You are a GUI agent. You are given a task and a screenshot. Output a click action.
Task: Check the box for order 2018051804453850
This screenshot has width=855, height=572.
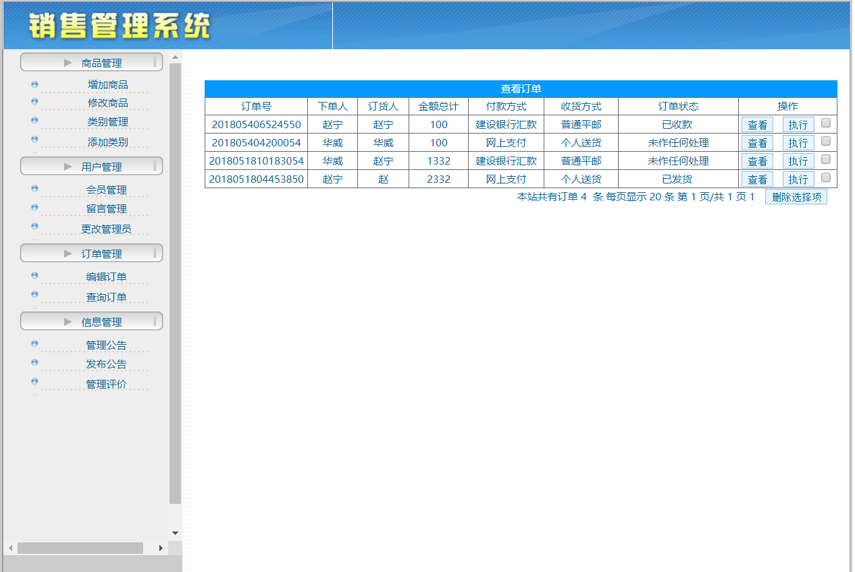825,177
